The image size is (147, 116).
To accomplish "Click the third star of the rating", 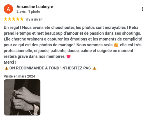I will [x=14, y=19].
